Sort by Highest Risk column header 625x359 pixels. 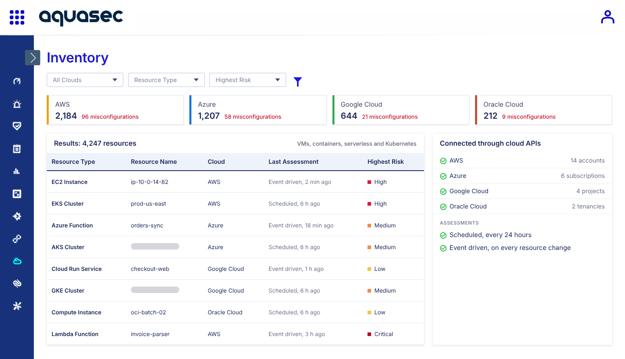(386, 161)
